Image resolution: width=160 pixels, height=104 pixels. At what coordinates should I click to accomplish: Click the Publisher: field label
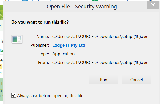(40, 45)
